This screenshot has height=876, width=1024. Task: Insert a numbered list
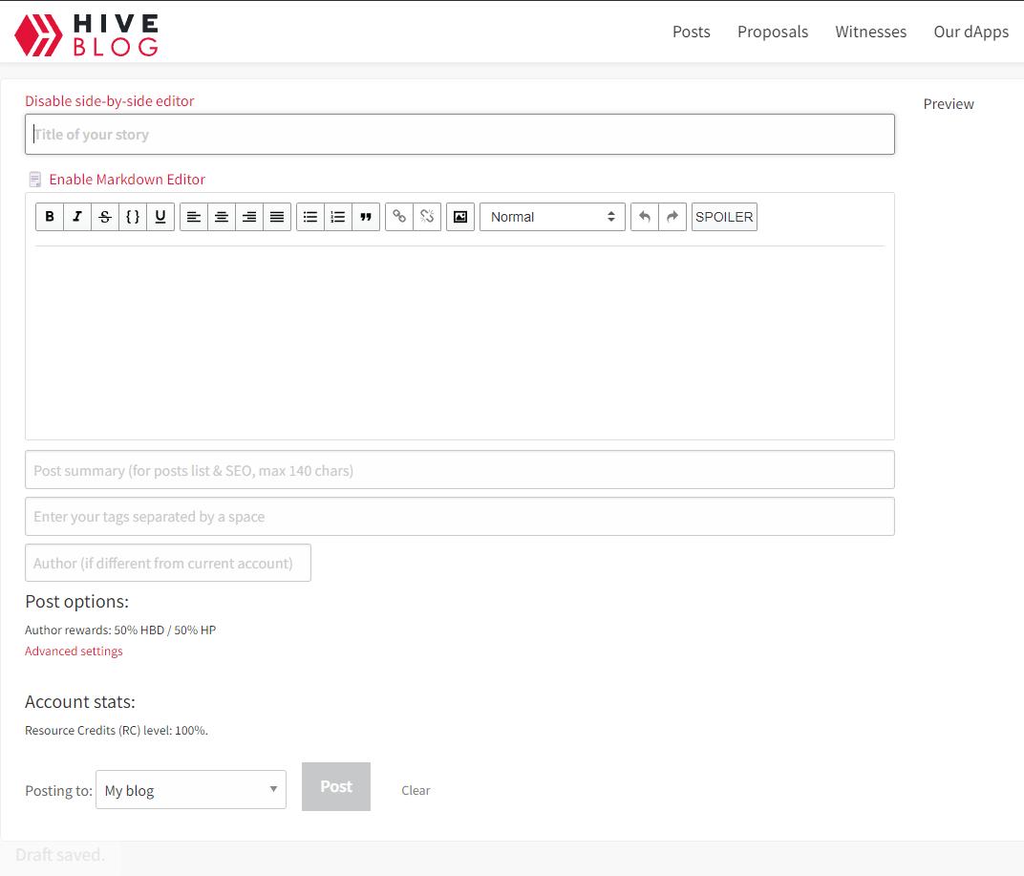coord(337,217)
